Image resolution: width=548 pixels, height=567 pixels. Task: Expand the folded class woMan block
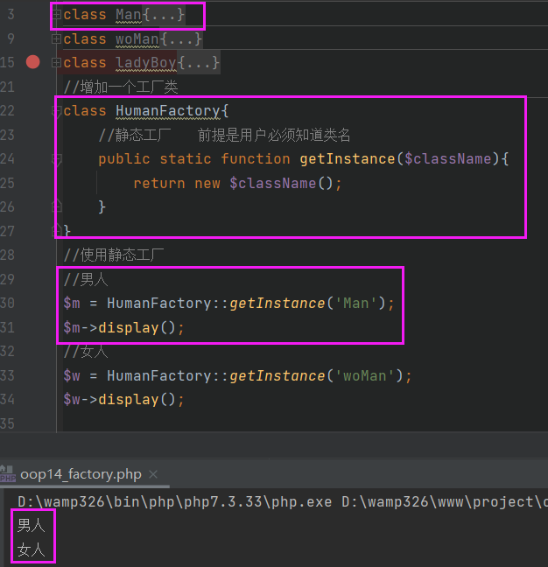[x=56, y=38]
